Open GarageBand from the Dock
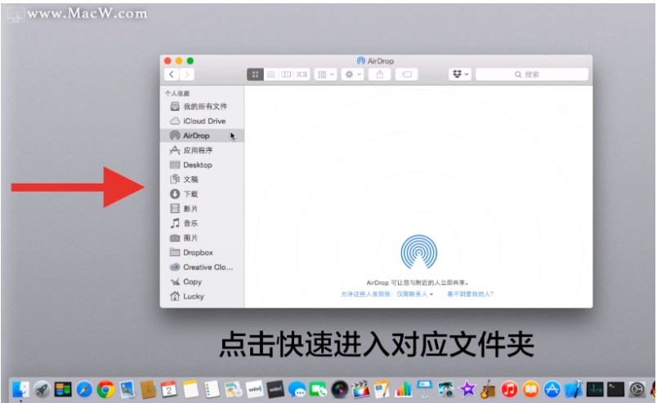The height and width of the screenshot is (403, 657). (489, 390)
